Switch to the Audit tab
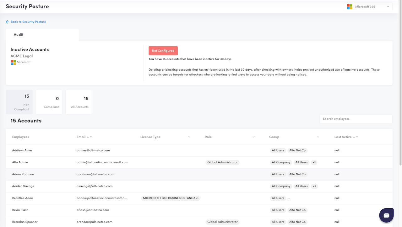Image resolution: width=402 pixels, height=227 pixels. click(19, 35)
